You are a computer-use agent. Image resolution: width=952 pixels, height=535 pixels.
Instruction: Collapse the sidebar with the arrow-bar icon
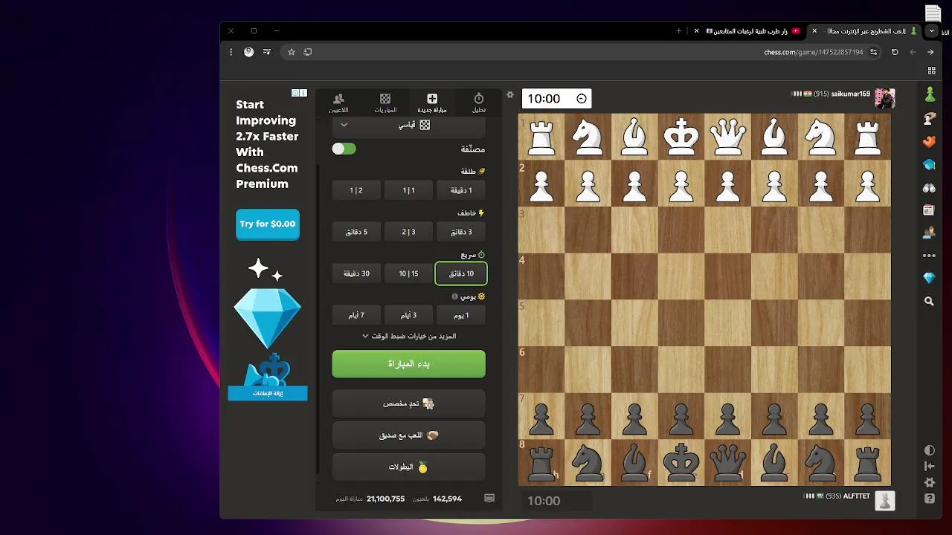(930, 466)
